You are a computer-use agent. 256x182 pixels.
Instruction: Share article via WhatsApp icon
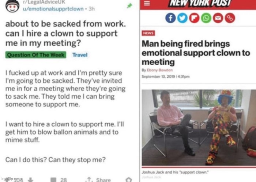(206, 18)
